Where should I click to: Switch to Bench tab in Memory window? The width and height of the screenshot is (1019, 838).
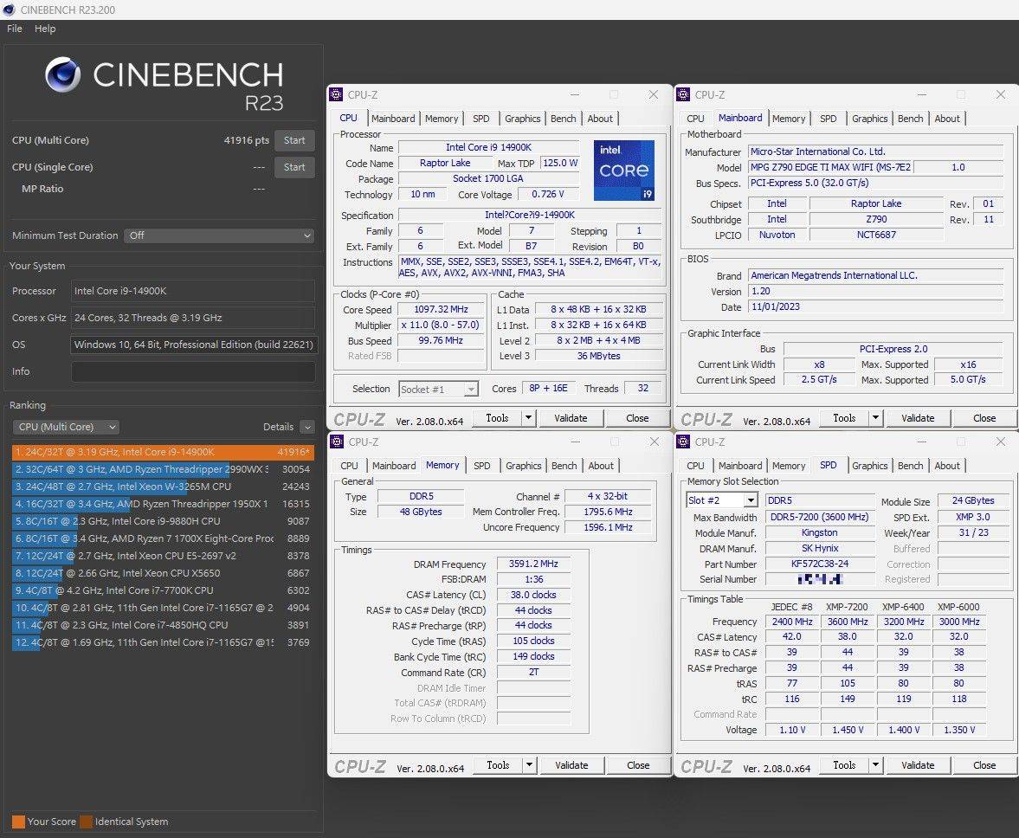564,466
